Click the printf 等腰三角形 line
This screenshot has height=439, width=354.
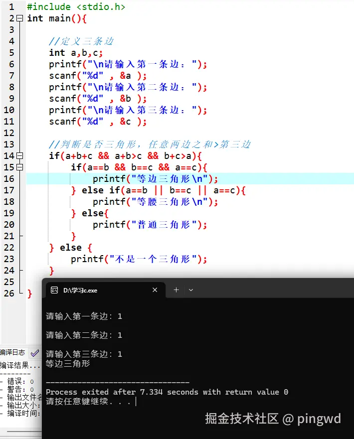156,202
